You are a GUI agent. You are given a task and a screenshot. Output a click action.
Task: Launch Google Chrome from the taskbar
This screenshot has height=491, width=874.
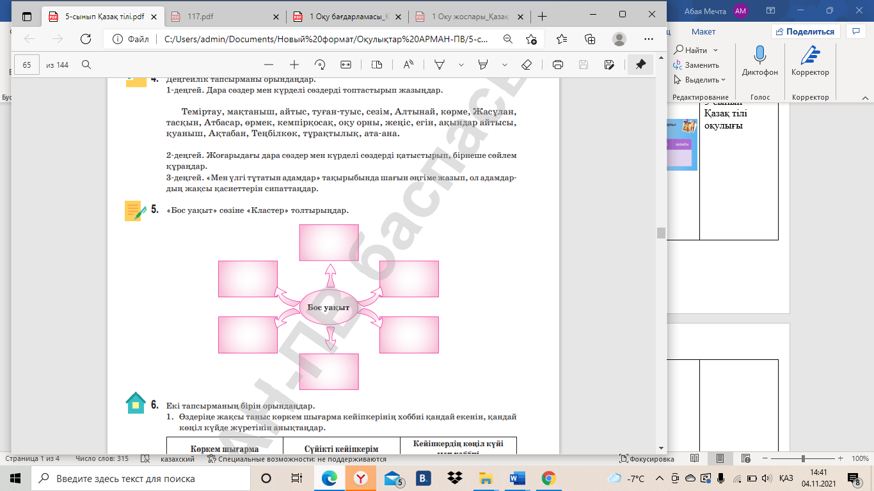pos(548,478)
